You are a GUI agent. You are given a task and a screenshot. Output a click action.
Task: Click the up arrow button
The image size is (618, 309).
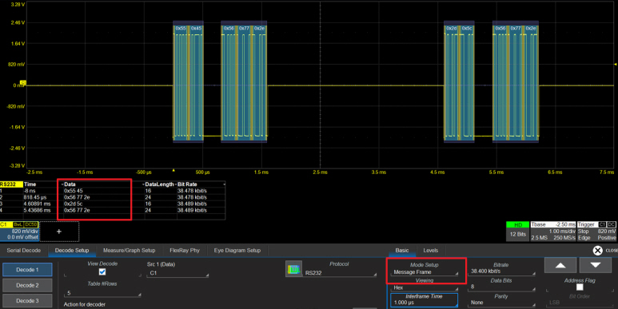pos(560,265)
